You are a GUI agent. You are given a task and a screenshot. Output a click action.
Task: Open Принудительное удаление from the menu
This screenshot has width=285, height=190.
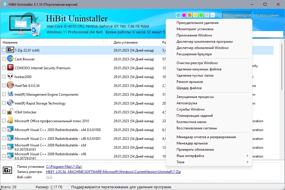197,23
